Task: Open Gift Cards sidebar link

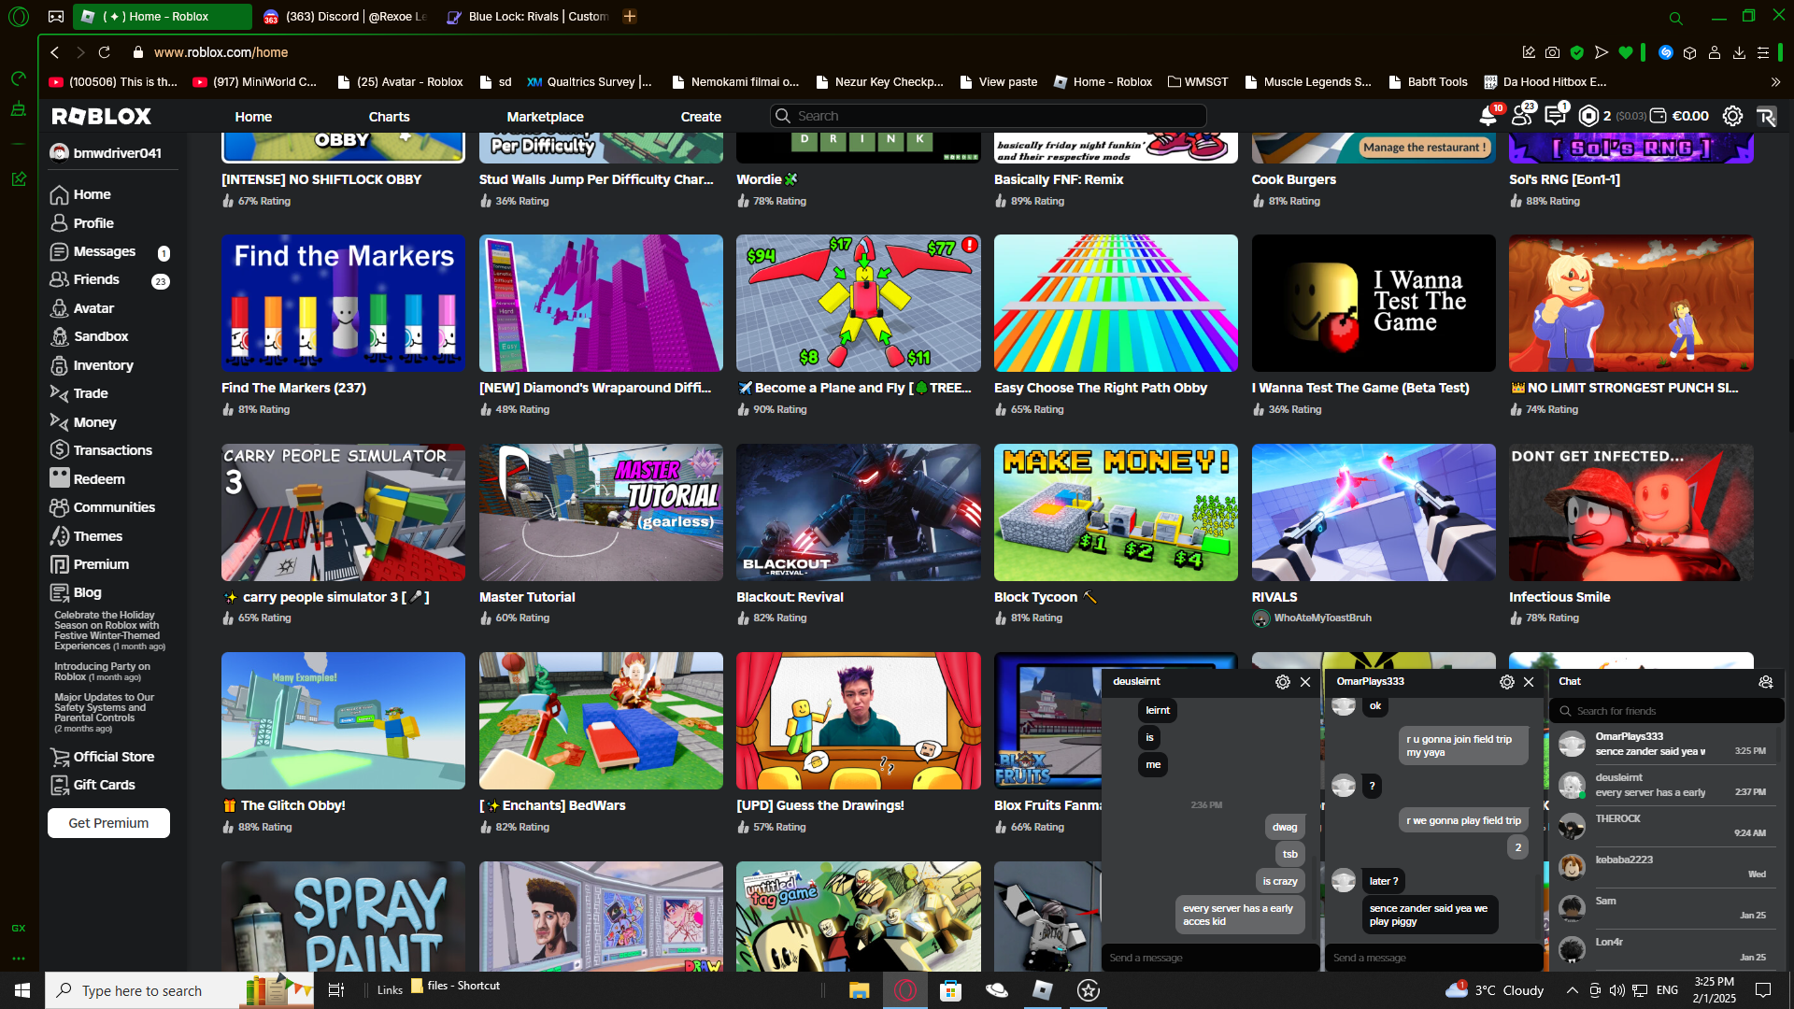Action: tap(104, 785)
